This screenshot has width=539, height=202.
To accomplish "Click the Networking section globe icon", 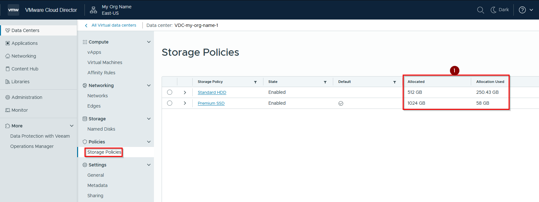I will click(x=85, y=85).
